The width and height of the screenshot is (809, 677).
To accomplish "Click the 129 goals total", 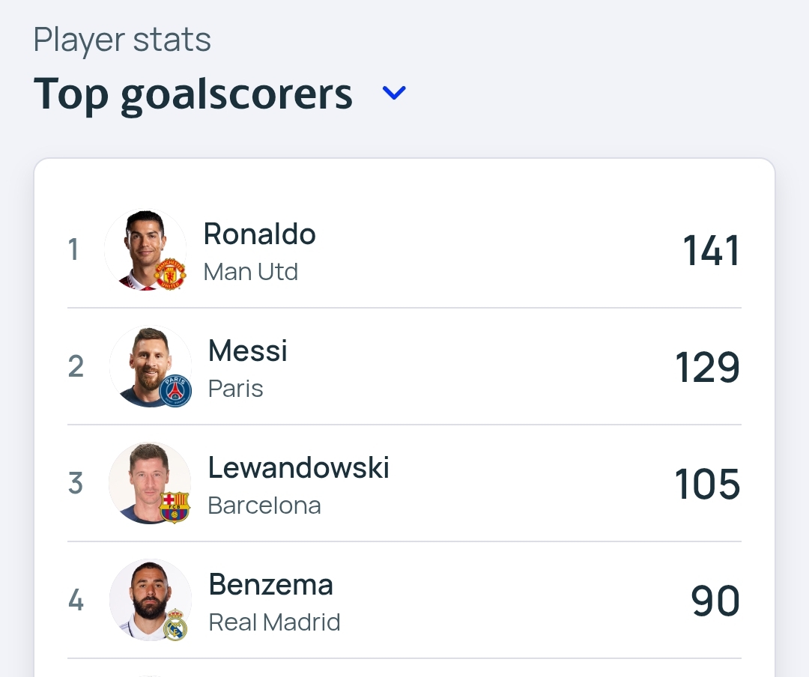I will pyautogui.click(x=707, y=368).
